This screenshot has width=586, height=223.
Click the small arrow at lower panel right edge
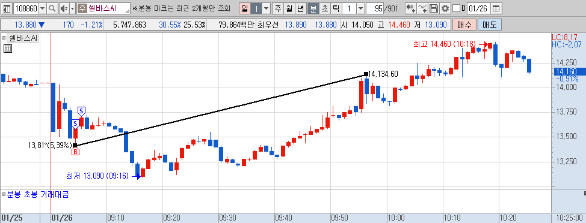[584, 193]
